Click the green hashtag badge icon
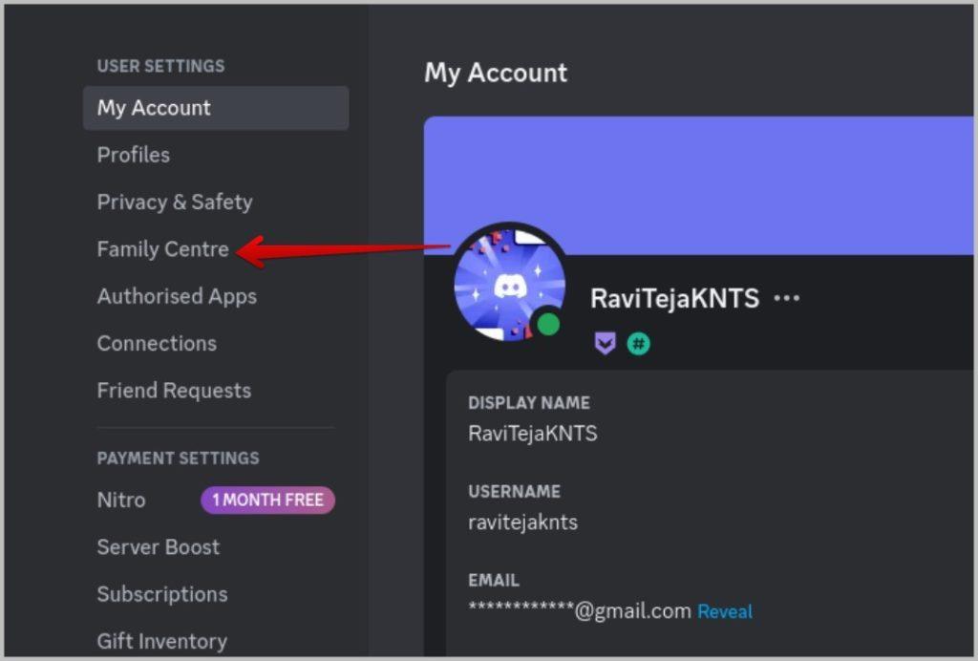Screen dimensions: 978x661 [638, 344]
